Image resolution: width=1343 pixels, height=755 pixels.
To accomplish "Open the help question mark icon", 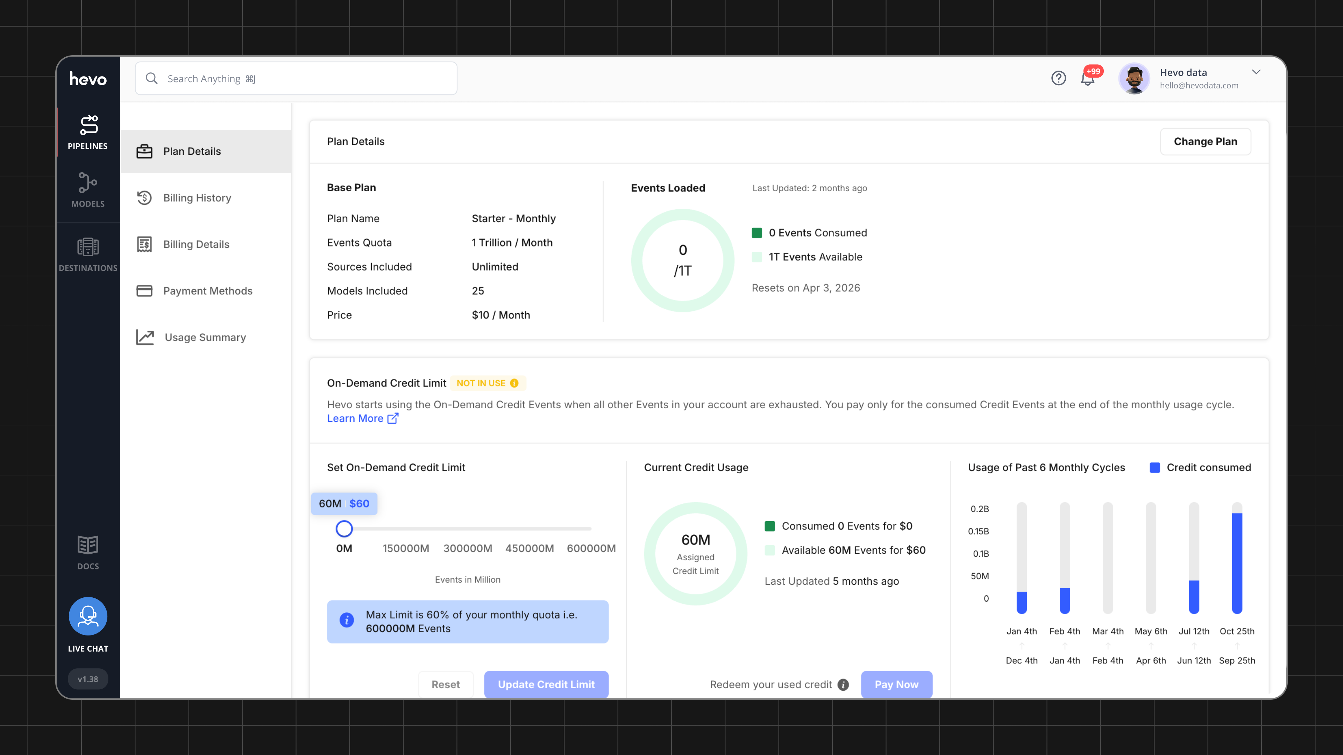I will [x=1058, y=78].
